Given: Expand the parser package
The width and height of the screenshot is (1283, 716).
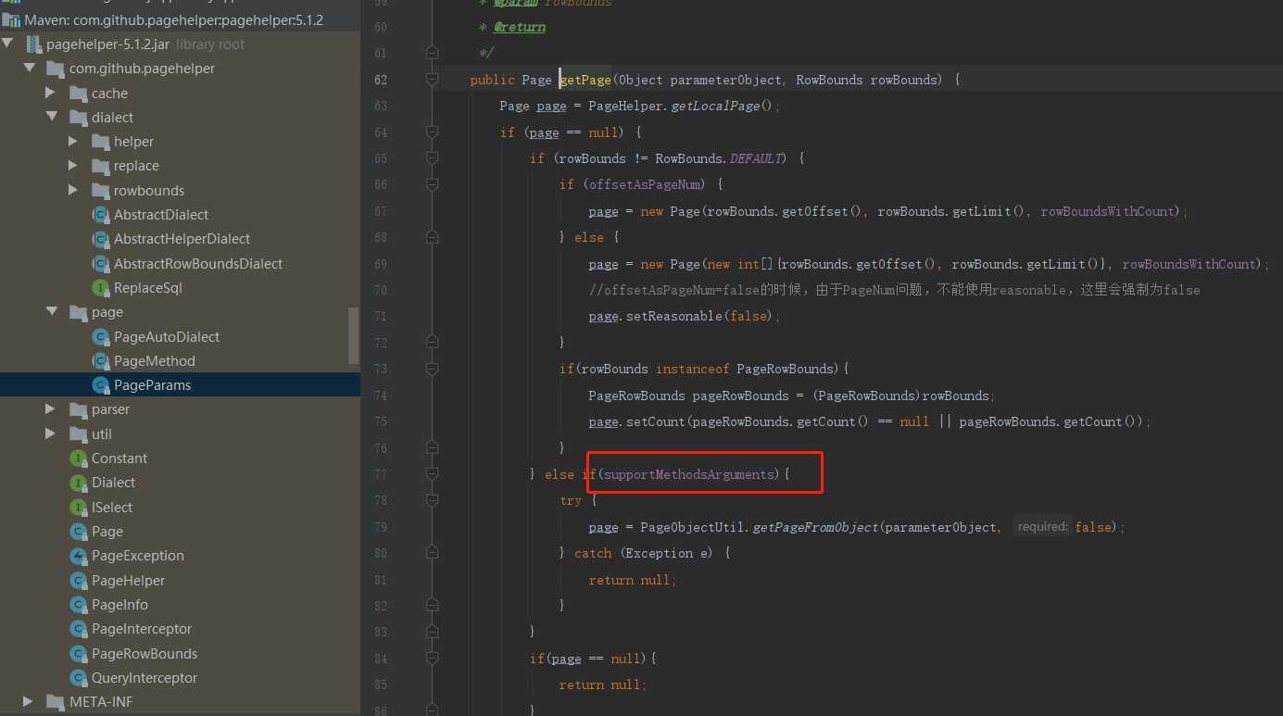Looking at the screenshot, I should 51,409.
